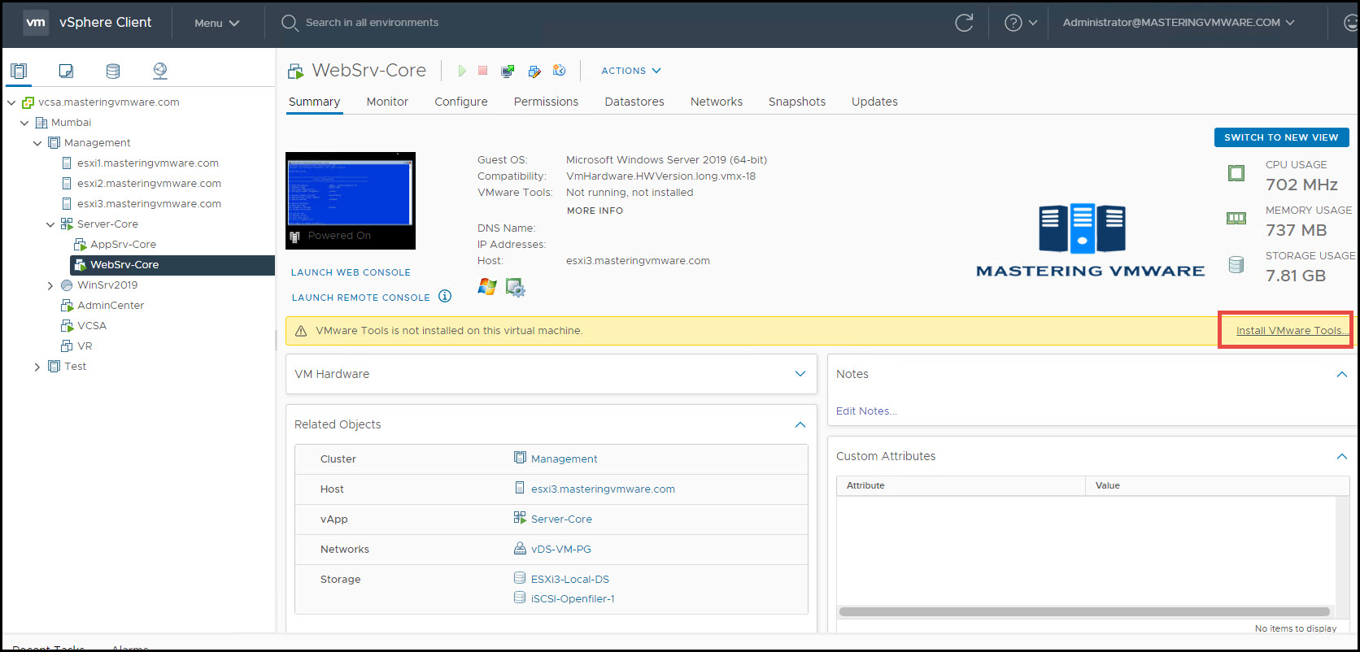Expand the VM Hardware panel
The width and height of the screenshot is (1360, 652).
[800, 374]
